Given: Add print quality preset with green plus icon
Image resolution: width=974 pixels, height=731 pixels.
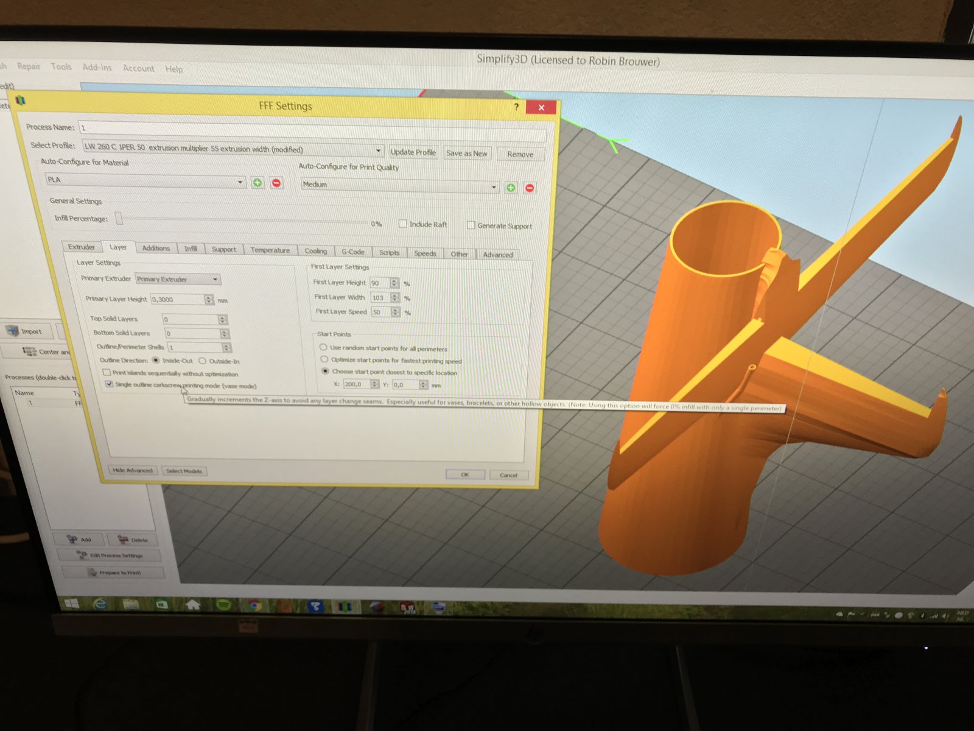Looking at the screenshot, I should [x=511, y=188].
